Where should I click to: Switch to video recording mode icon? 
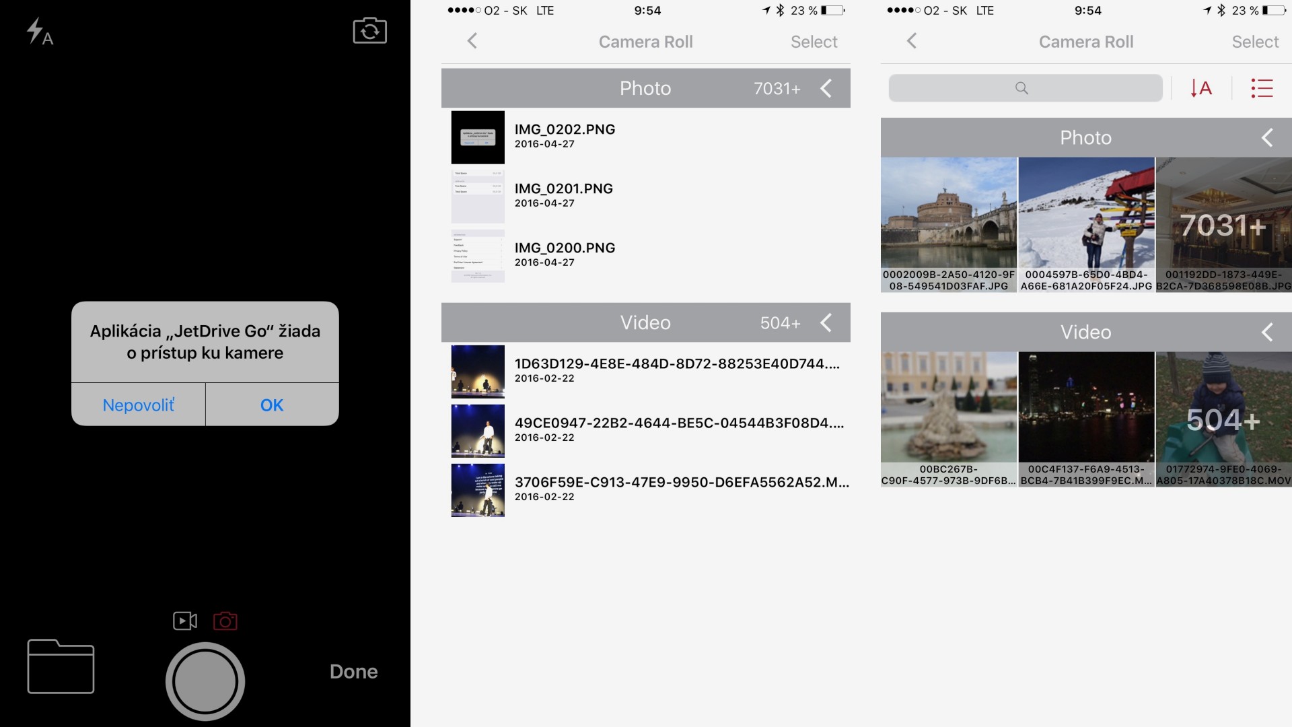point(184,621)
